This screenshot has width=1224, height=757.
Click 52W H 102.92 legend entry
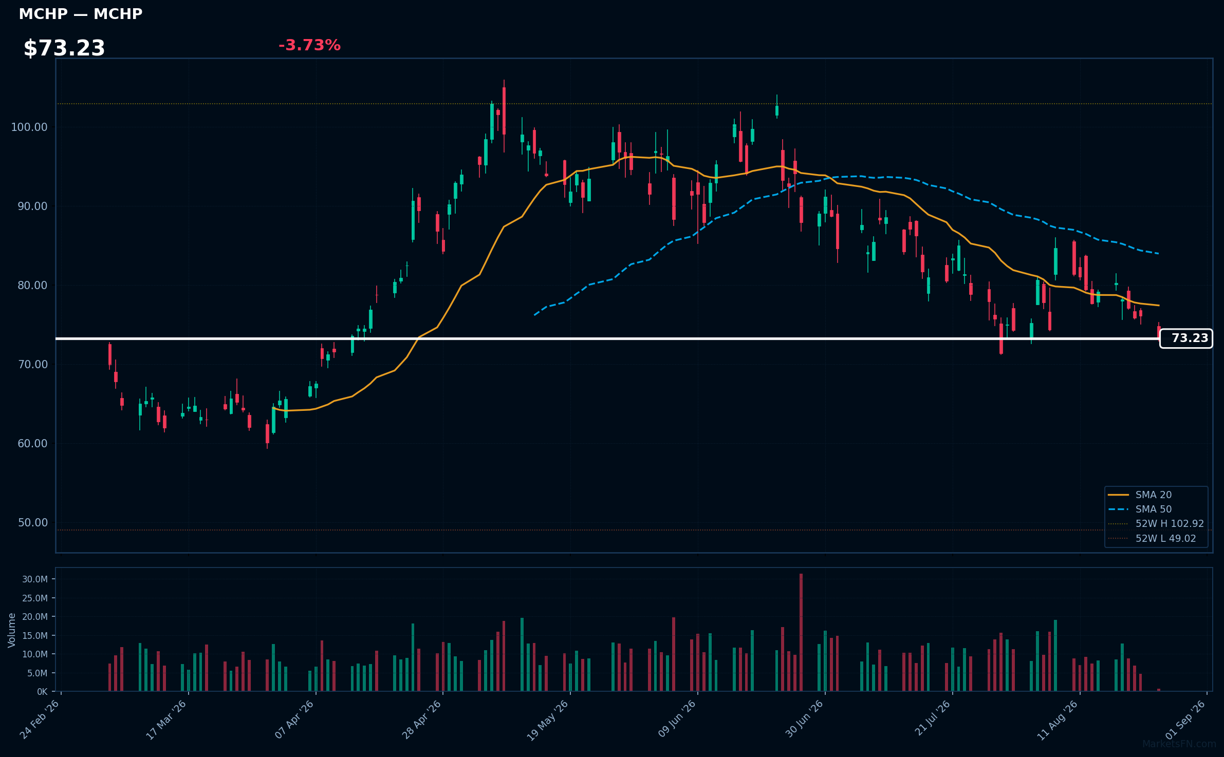pos(1170,523)
